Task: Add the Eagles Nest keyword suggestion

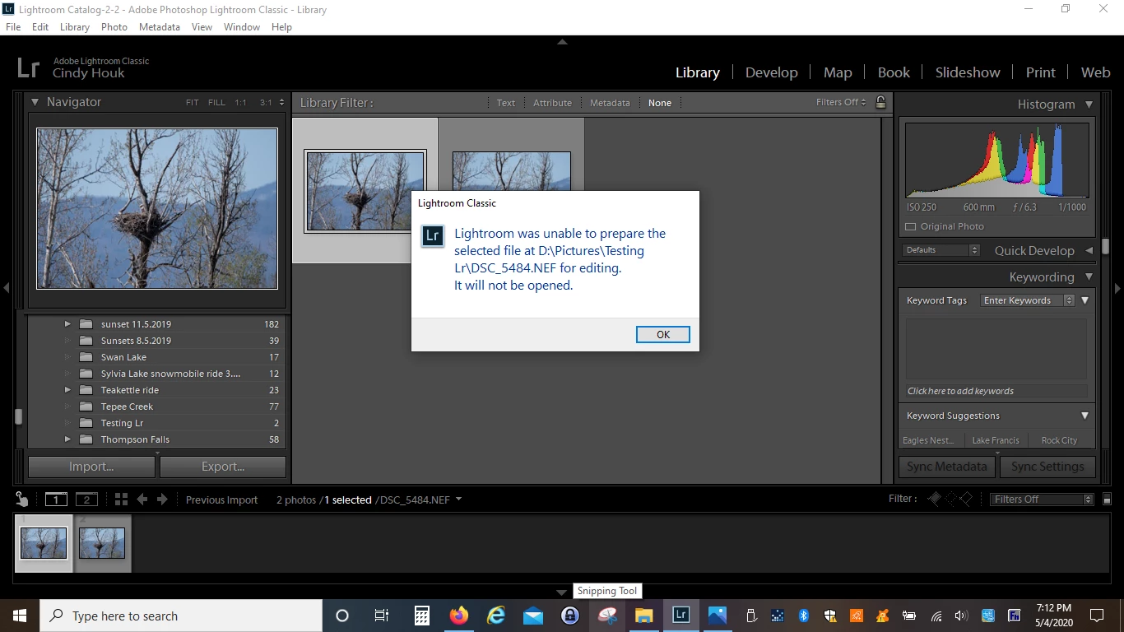Action: (929, 440)
